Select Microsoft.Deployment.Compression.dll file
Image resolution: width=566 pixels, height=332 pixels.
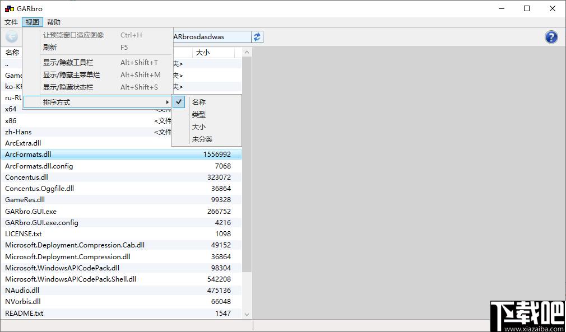121,256
